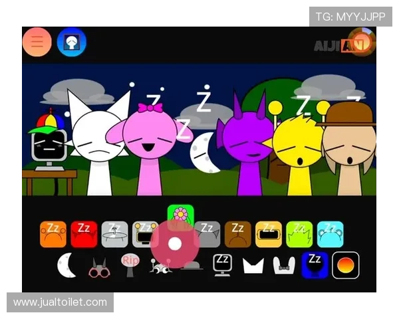Image resolution: width=399 pixels, height=319 pixels.
Task: Select the Rip tombstone icon
Action: [130, 265]
